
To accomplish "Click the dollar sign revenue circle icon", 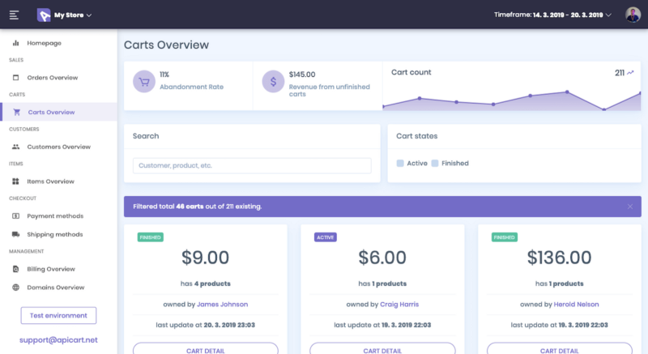I will pos(273,81).
